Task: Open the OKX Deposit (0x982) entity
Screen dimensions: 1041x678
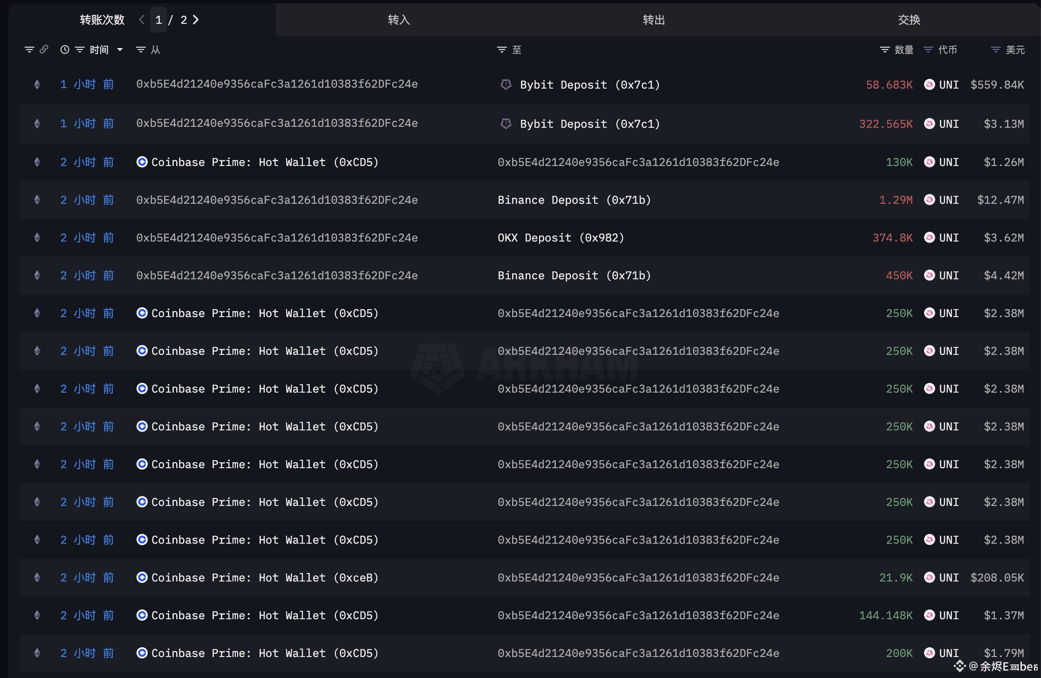Action: (561, 238)
